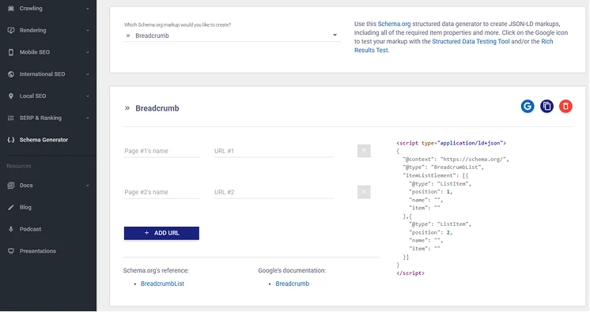The height and width of the screenshot is (312, 590).
Task: Click the Resources sidebar label
Action: click(19, 166)
